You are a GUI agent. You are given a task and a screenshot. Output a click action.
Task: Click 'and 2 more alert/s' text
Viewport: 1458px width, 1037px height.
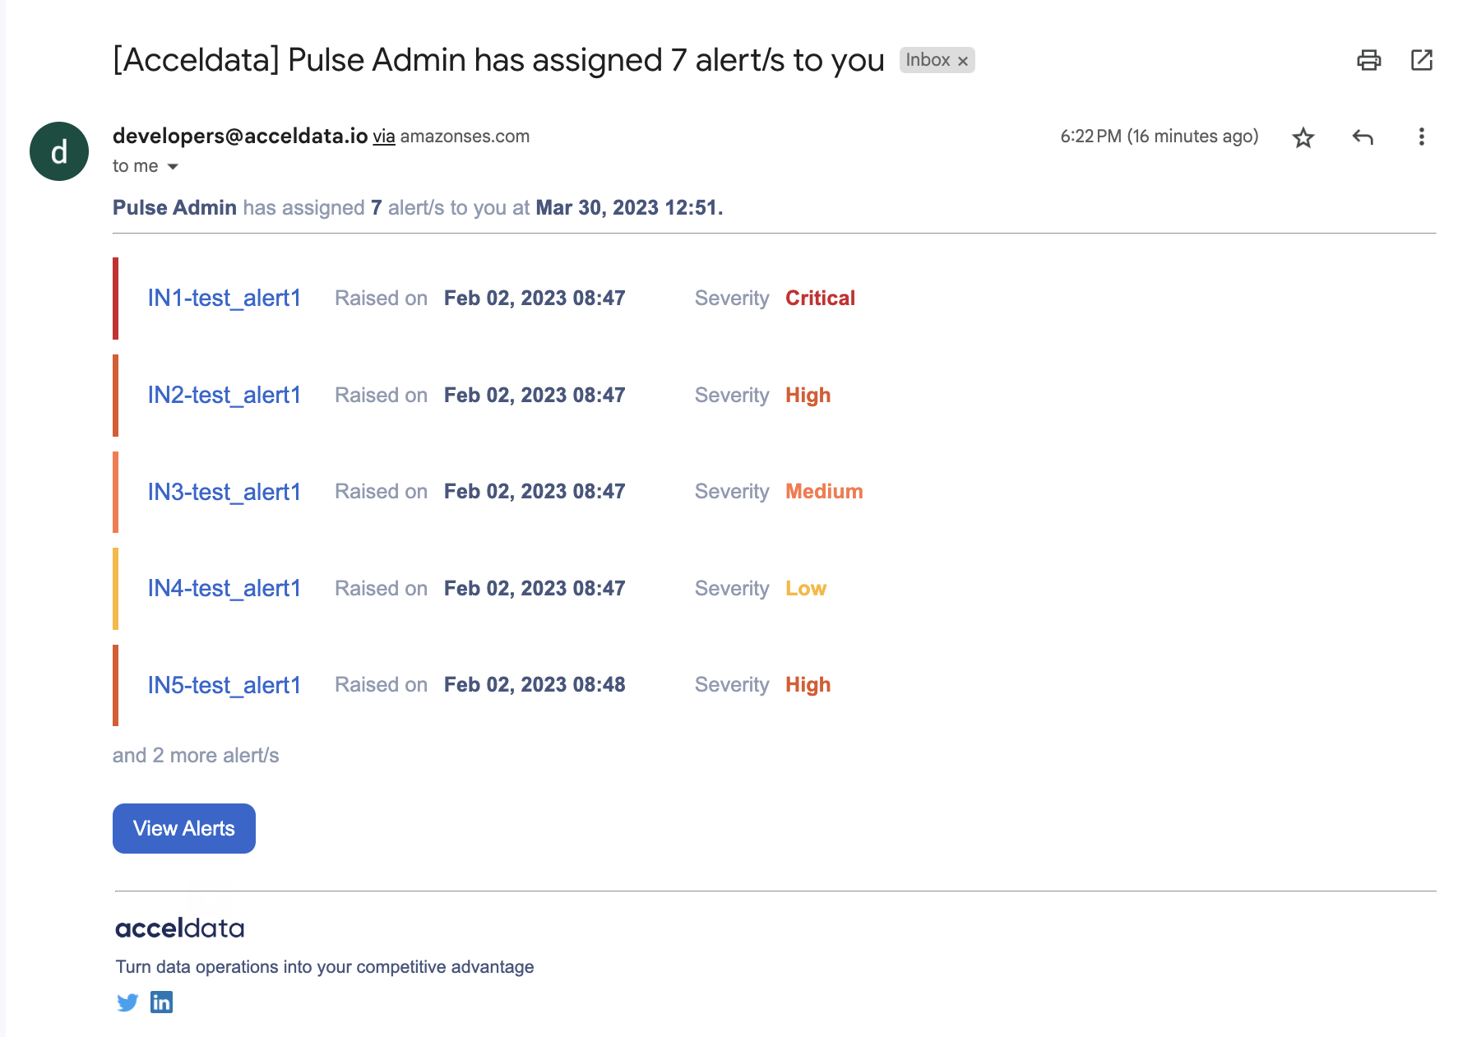[196, 755]
